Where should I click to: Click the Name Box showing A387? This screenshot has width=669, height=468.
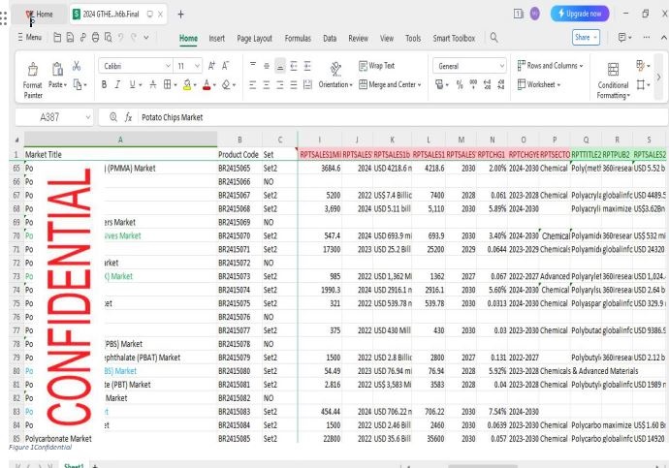[x=53, y=117]
